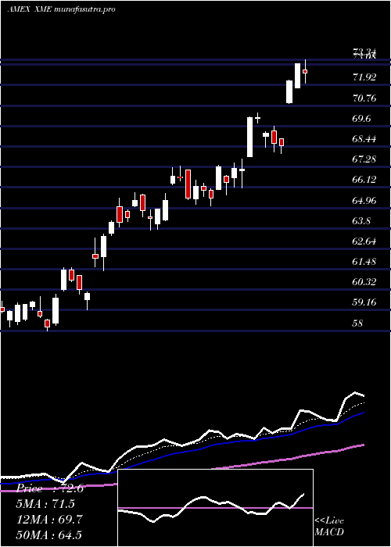Select the 58 price axis label

tap(358, 323)
